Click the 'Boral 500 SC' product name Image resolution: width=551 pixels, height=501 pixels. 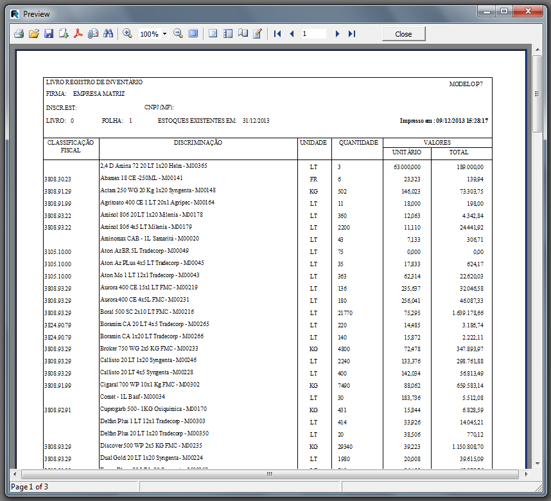click(147, 312)
